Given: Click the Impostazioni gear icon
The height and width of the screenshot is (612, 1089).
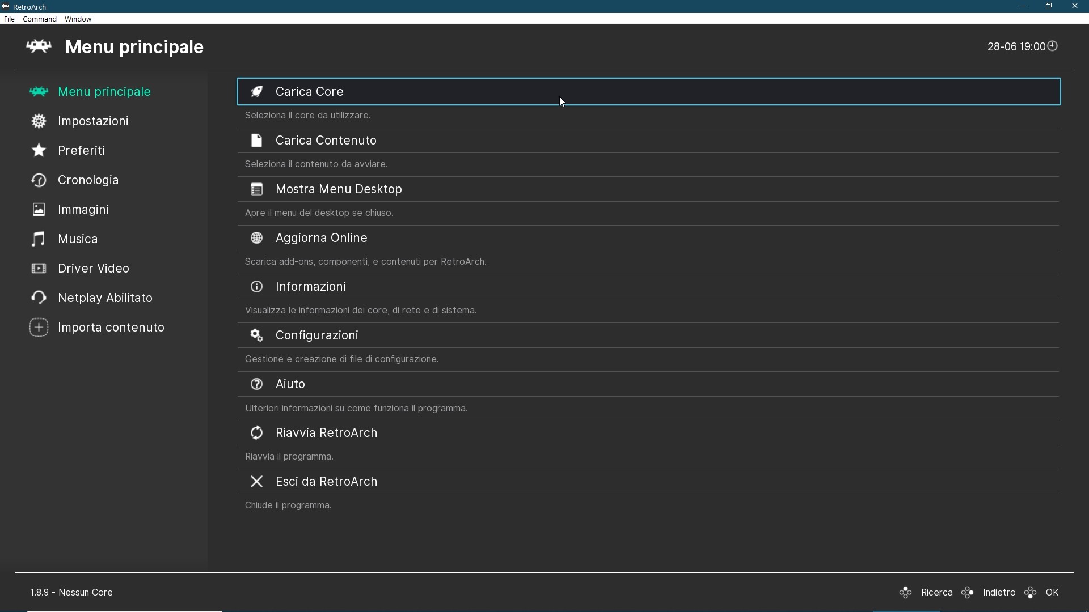Looking at the screenshot, I should pyautogui.click(x=39, y=121).
